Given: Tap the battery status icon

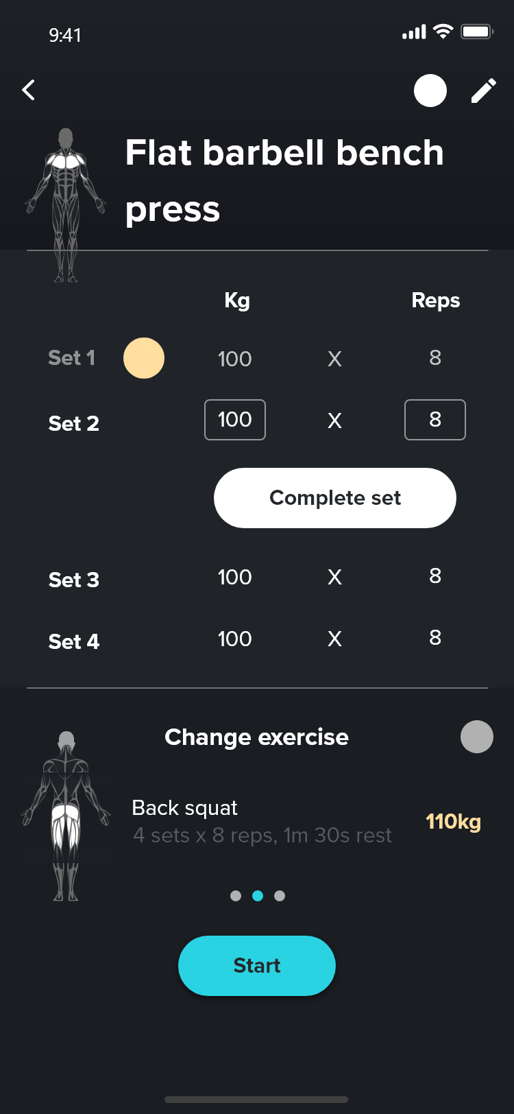Looking at the screenshot, I should pyautogui.click(x=476, y=32).
